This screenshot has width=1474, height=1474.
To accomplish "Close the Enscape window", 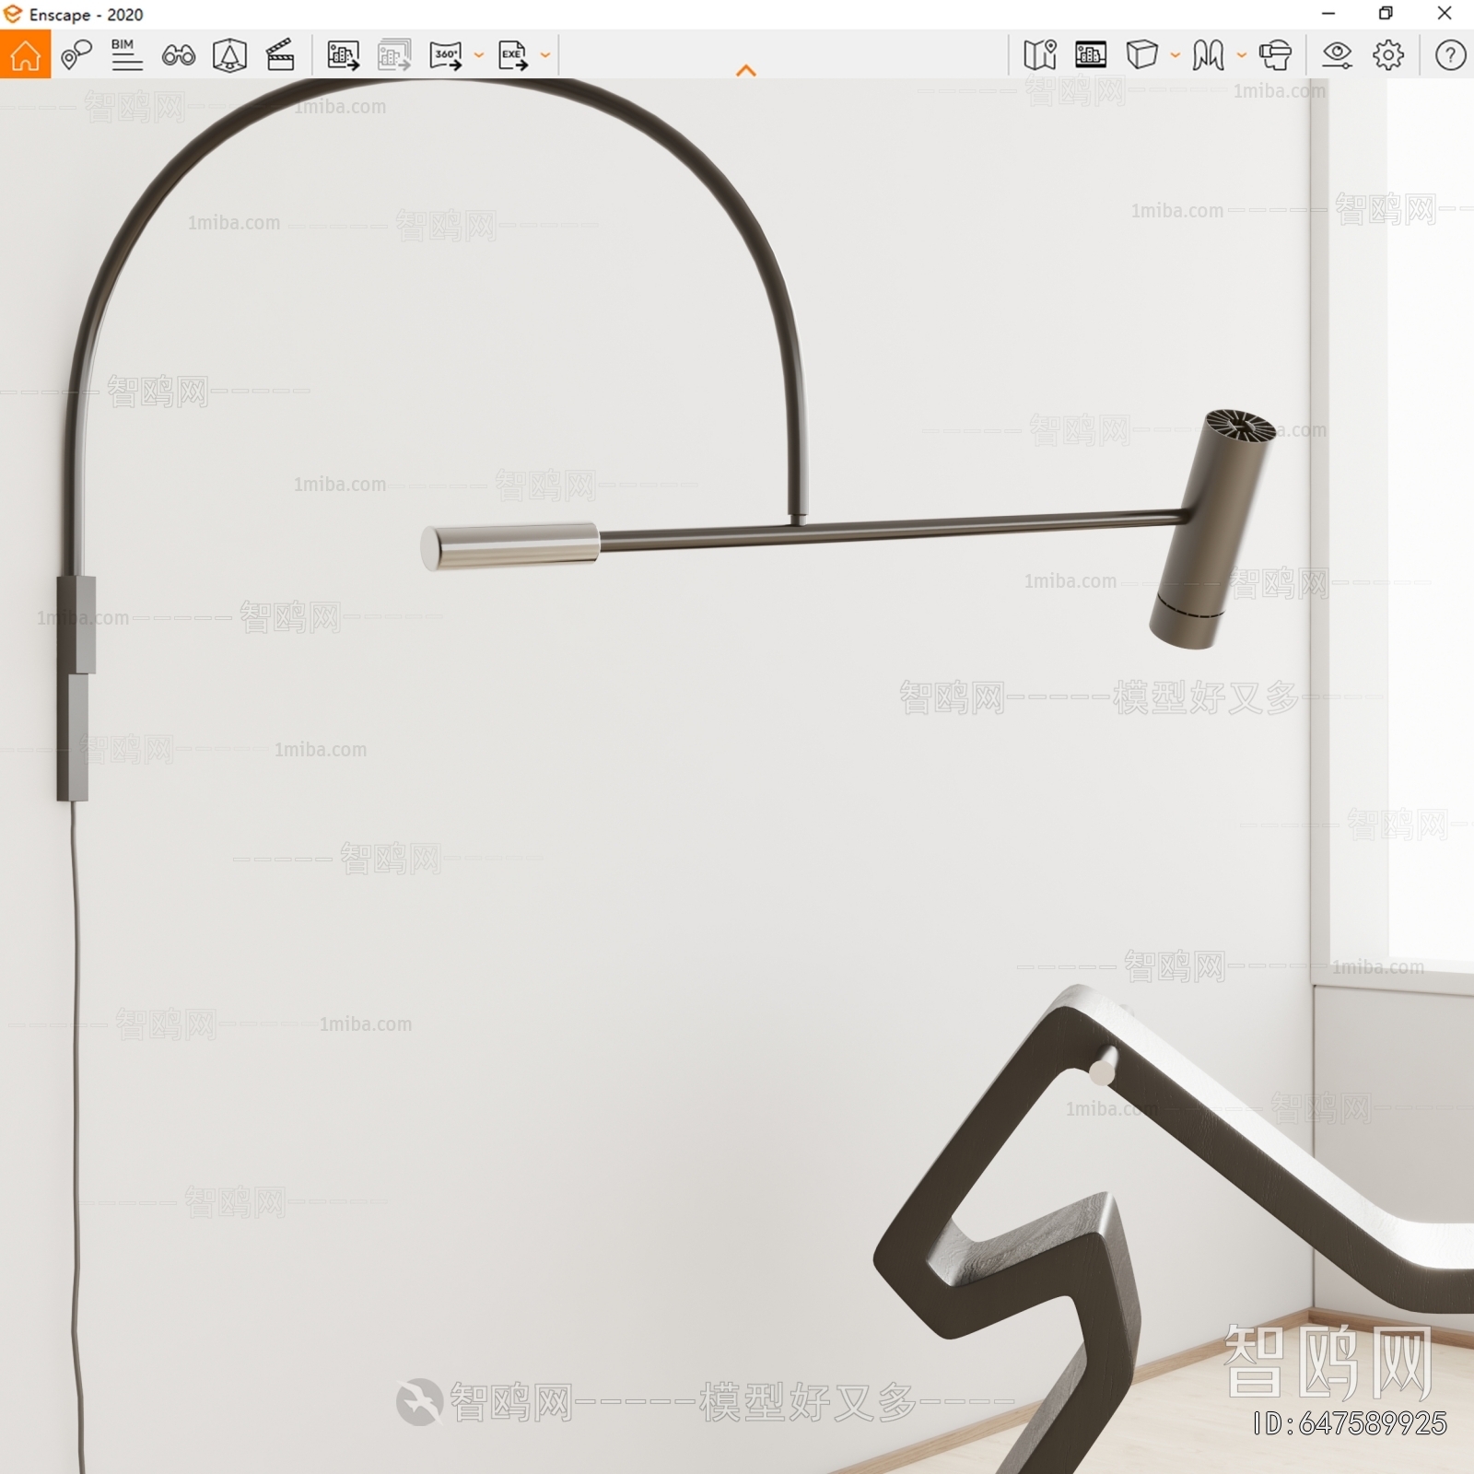I will click(x=1445, y=14).
